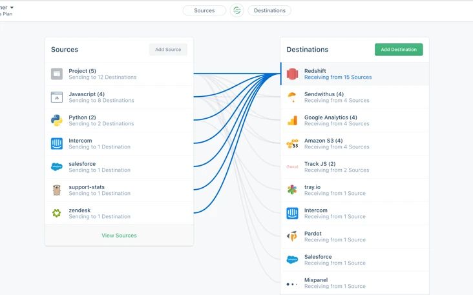Click the Amazon S3 icon

click(x=292, y=143)
